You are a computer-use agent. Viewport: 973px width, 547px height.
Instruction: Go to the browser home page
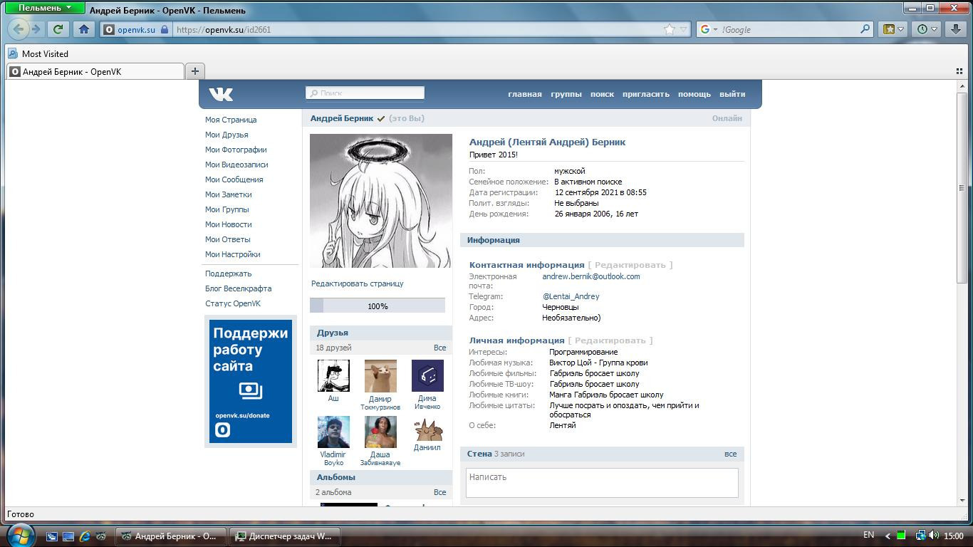pos(84,29)
